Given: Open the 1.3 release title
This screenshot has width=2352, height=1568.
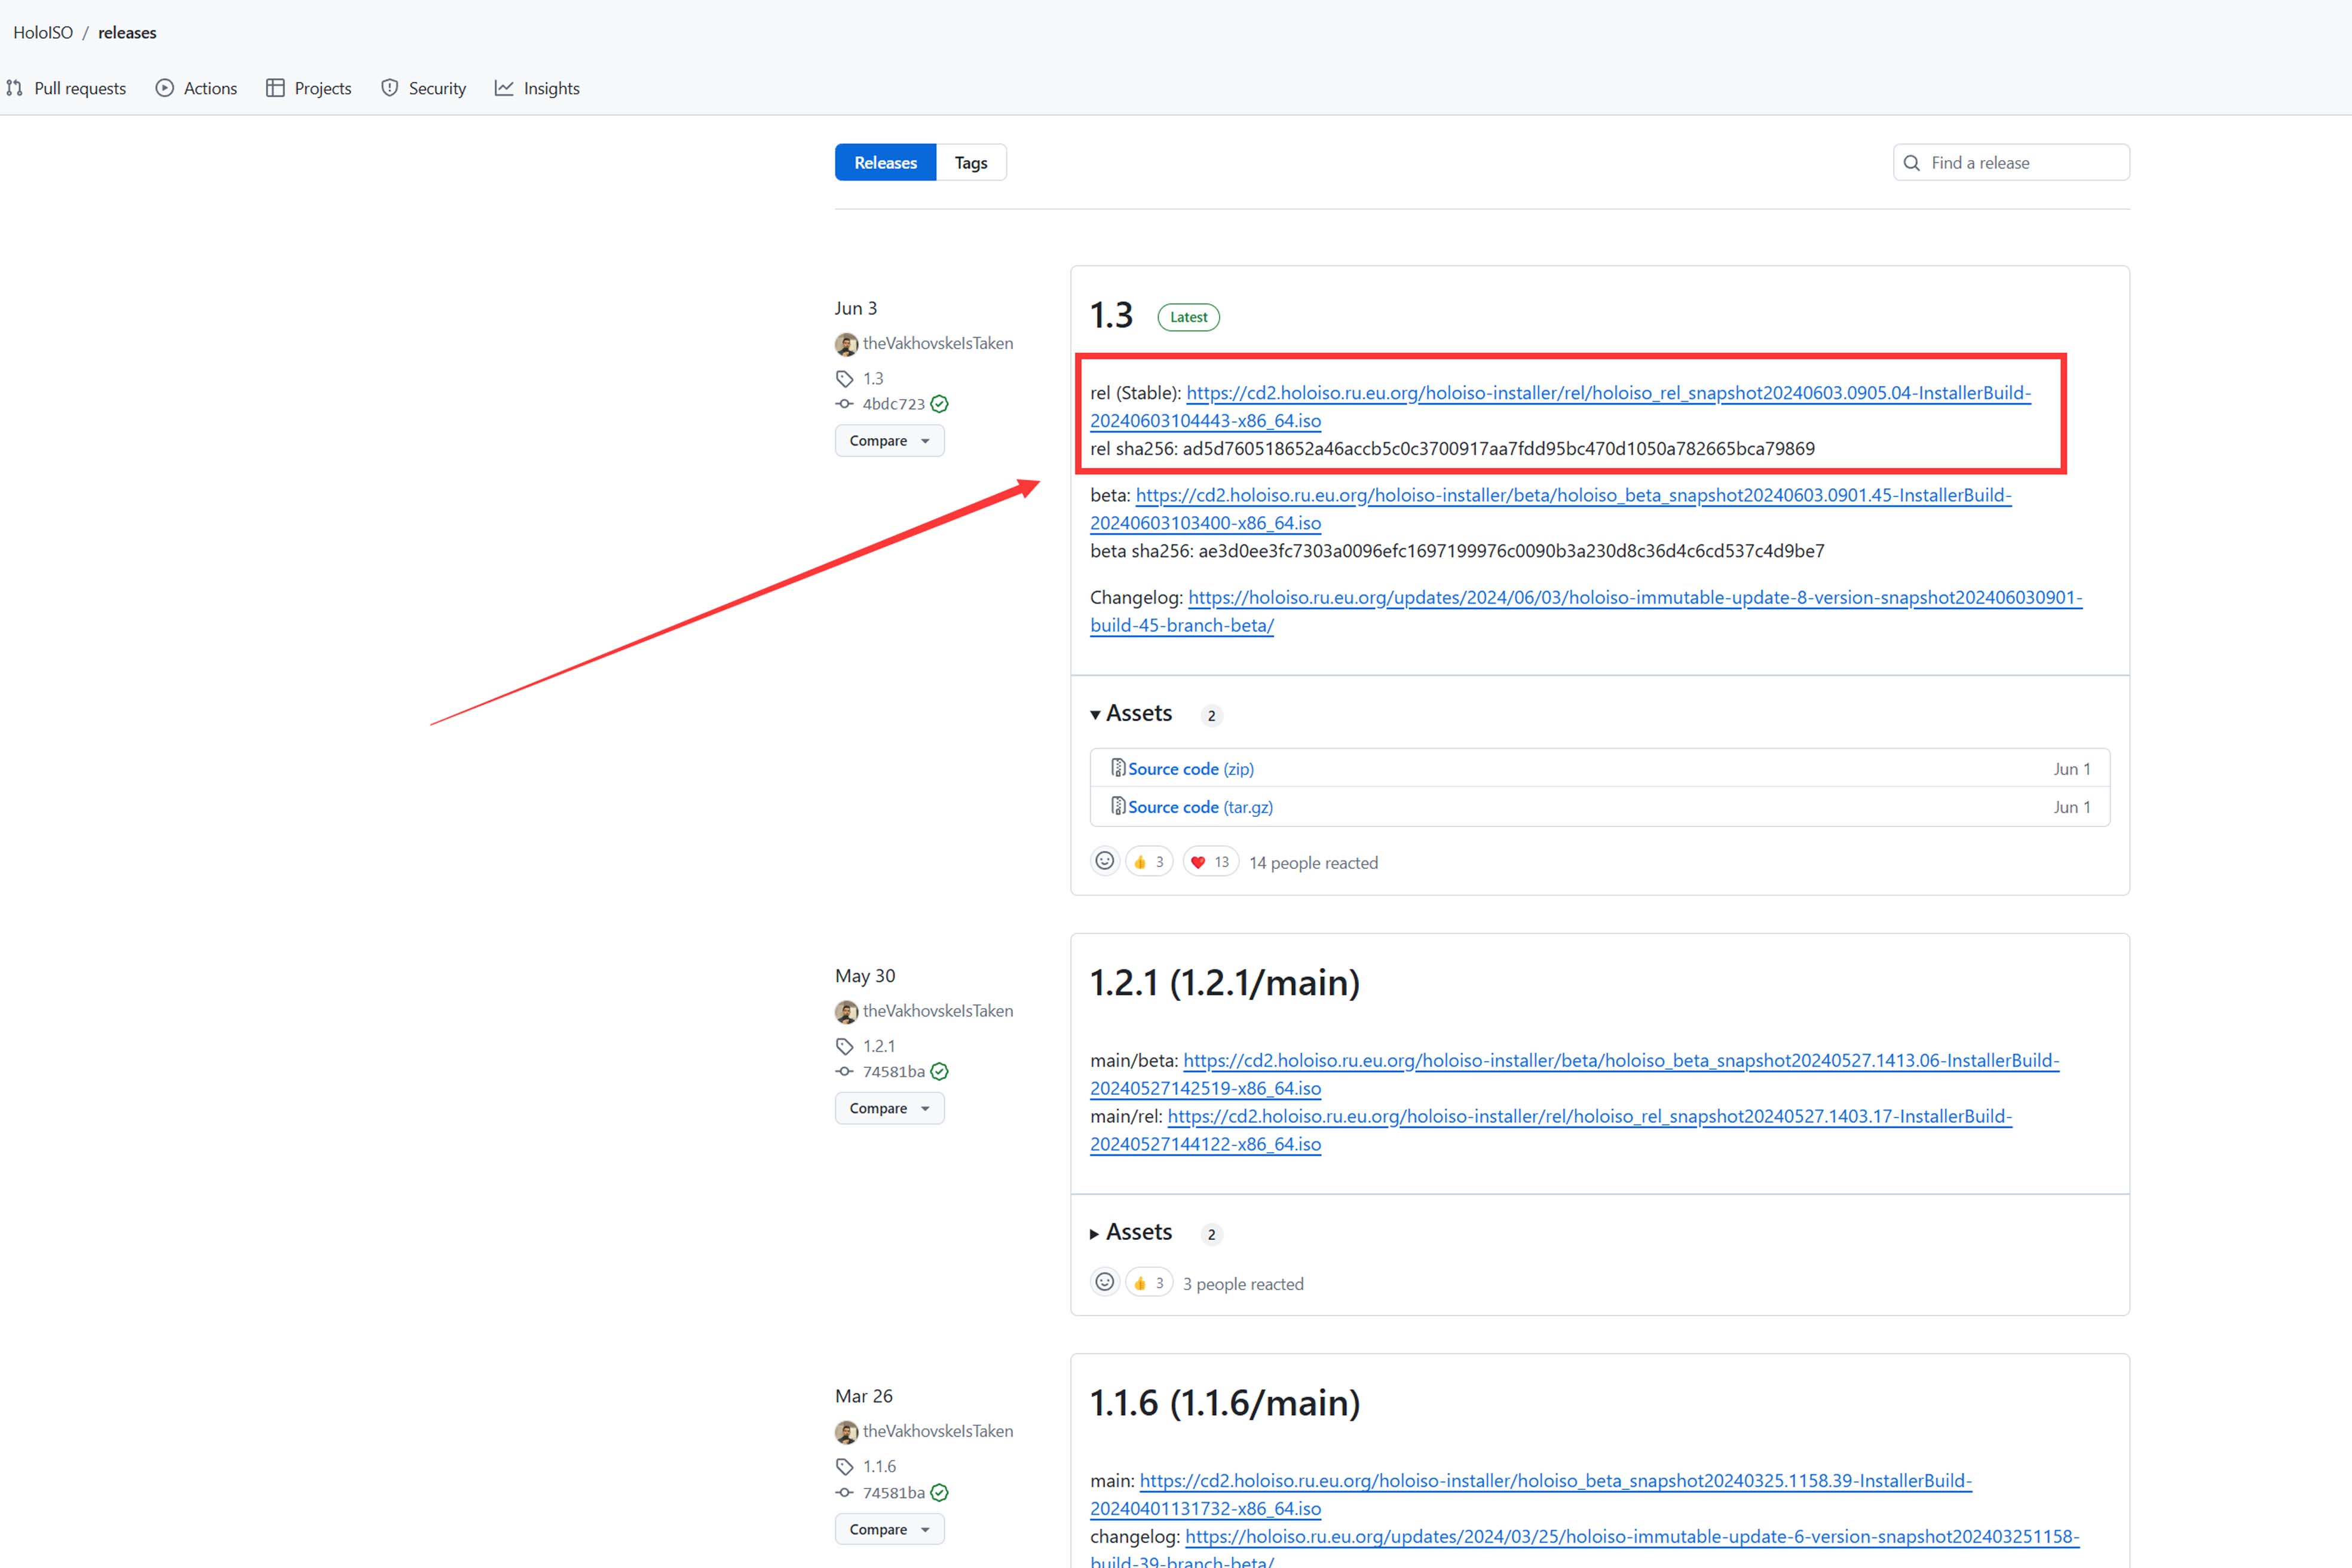Looking at the screenshot, I should [x=1111, y=316].
